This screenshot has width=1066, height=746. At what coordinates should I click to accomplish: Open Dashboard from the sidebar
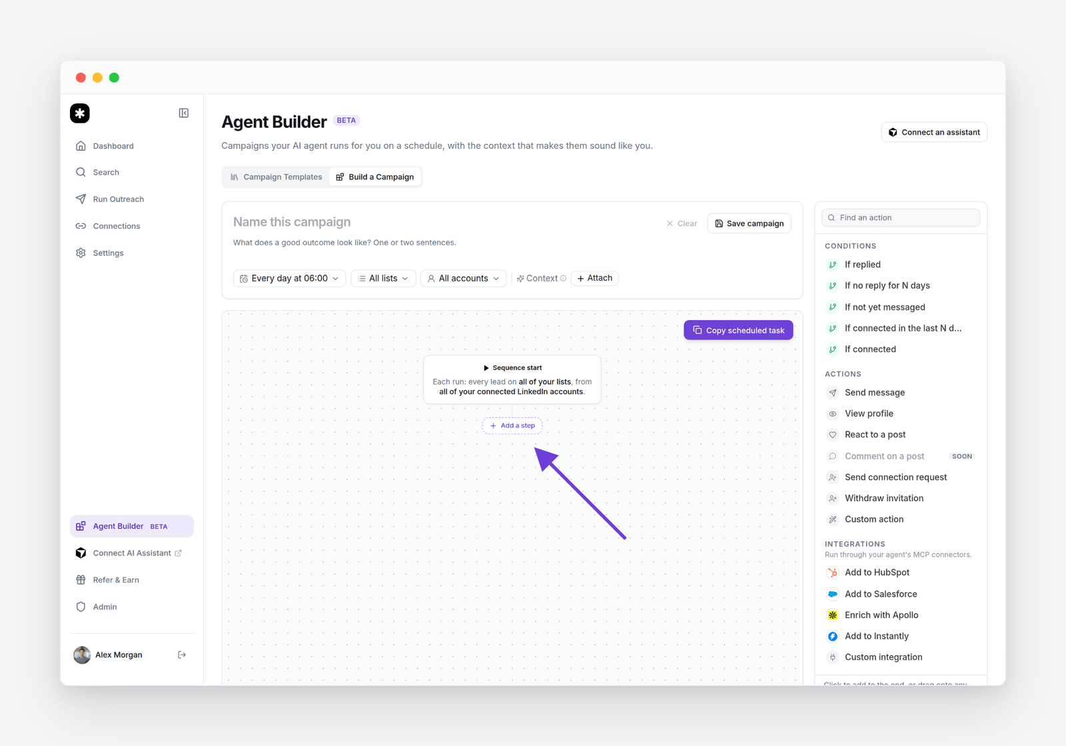tap(132, 146)
